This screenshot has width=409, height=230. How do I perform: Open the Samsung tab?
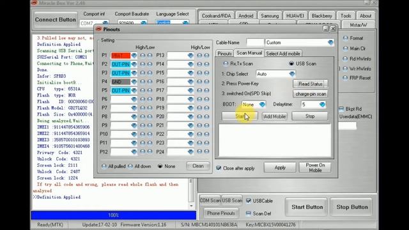270,16
